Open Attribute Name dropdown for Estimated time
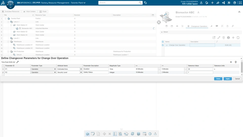 81,69
